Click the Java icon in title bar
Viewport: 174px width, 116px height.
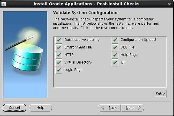tap(4, 4)
